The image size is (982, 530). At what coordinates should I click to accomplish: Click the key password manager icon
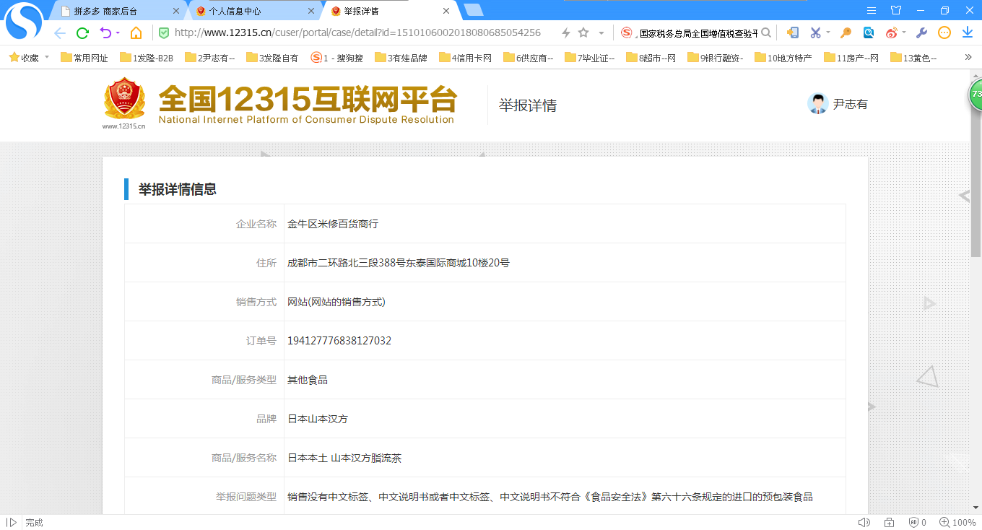pos(846,32)
